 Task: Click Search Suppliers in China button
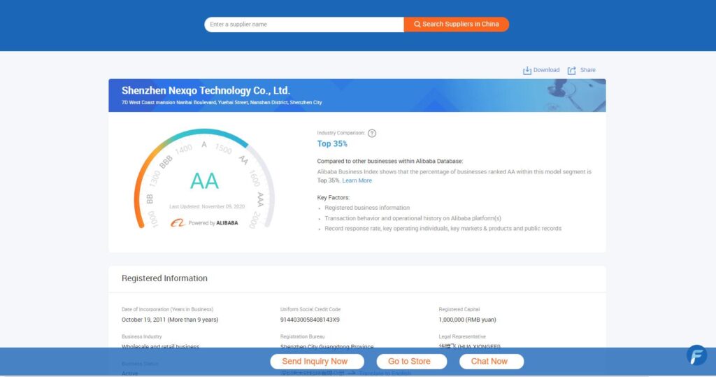pyautogui.click(x=456, y=24)
